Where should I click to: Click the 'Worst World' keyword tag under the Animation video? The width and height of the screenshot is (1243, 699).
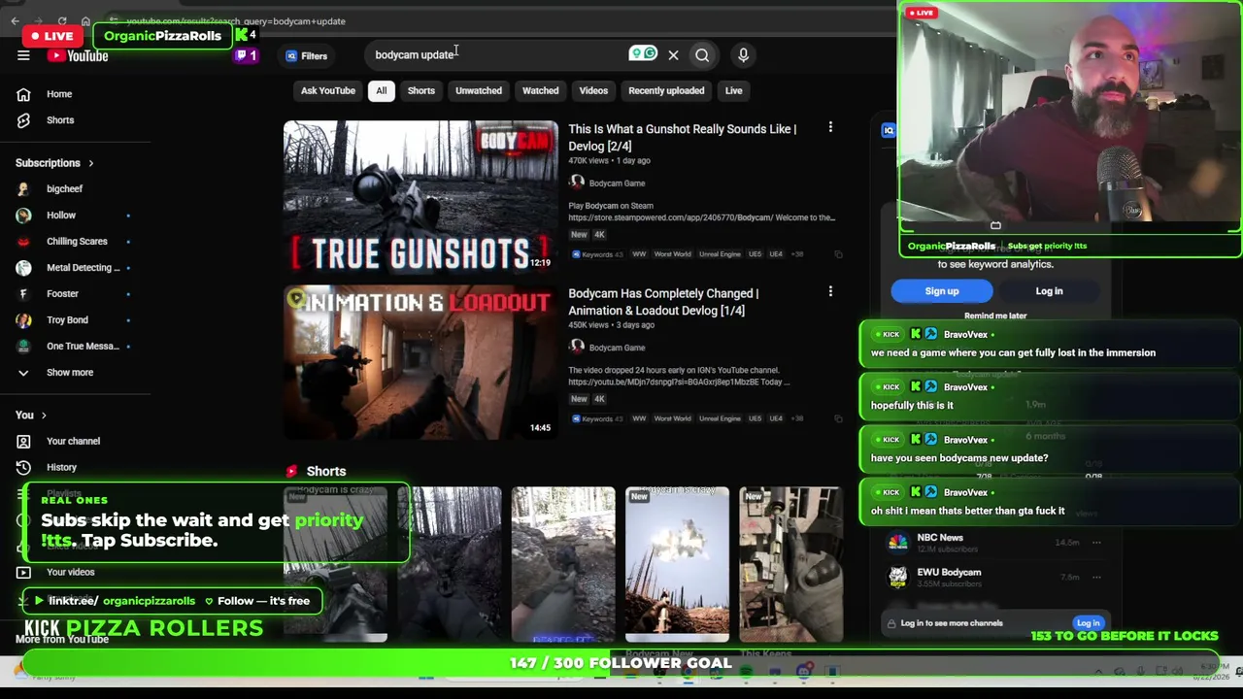(x=672, y=418)
